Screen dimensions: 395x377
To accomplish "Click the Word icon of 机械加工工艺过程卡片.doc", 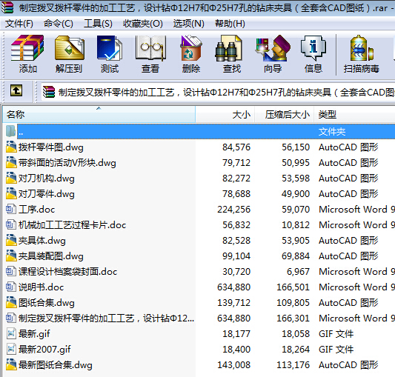I will tap(11, 224).
